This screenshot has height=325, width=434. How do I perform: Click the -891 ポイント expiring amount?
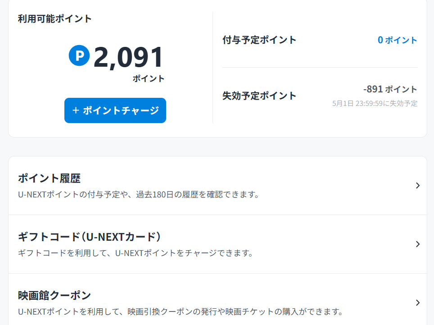[390, 89]
